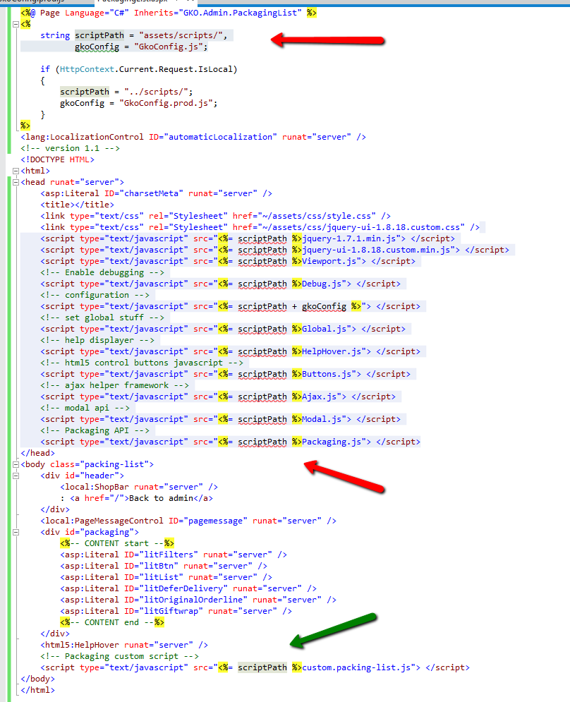The width and height of the screenshot is (570, 702).
Task: Click the <!DOCTYPE HTML> declaration
Action: 57,159
